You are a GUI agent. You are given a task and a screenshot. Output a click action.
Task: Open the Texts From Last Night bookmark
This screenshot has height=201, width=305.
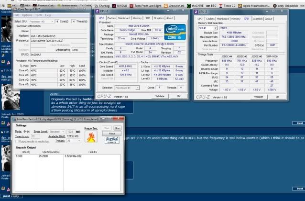pyautogui.click(x=145, y=6)
